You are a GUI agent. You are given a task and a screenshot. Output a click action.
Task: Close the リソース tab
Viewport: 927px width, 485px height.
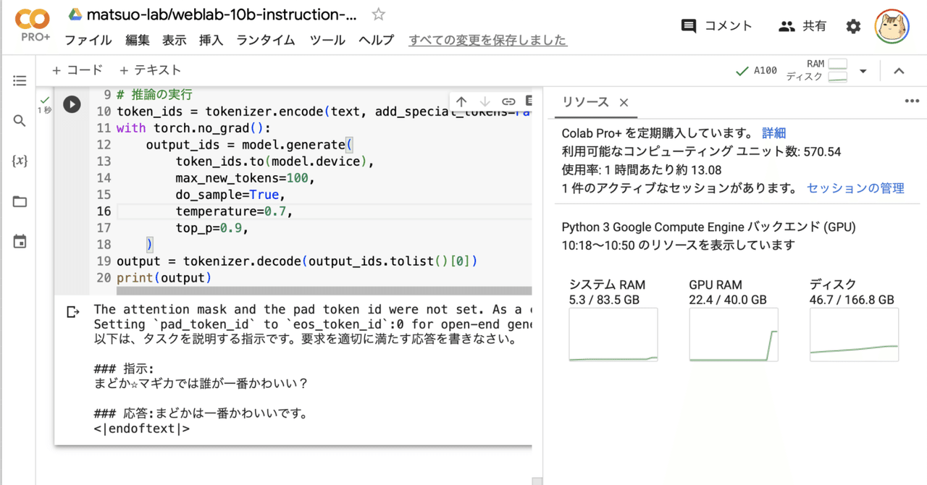(624, 103)
